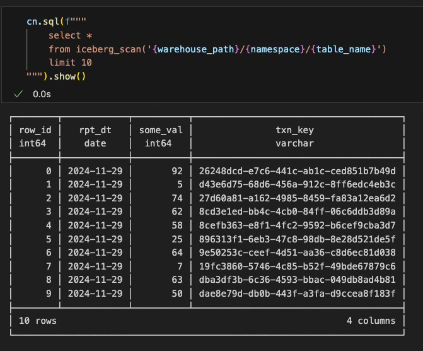Click the some_val column header
This screenshot has width=423, height=351.
[161, 130]
